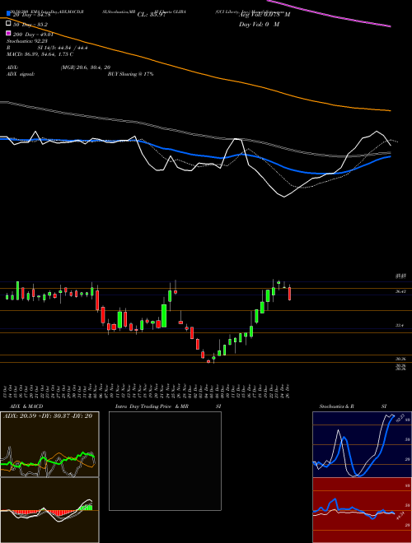Click the 'Day Vol: 0 M' label
412x543 pixels.
259,24
